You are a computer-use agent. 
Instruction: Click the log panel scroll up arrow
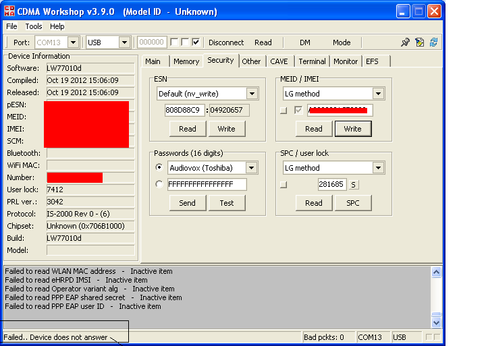436,272
